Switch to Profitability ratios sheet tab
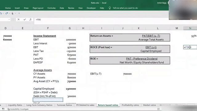197x111 pixels. coord(130,105)
